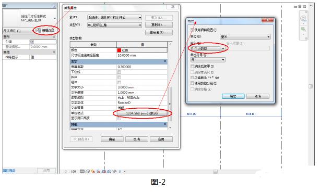
Task: Close the 类型属性 dialog with its X
Action: 173,7
